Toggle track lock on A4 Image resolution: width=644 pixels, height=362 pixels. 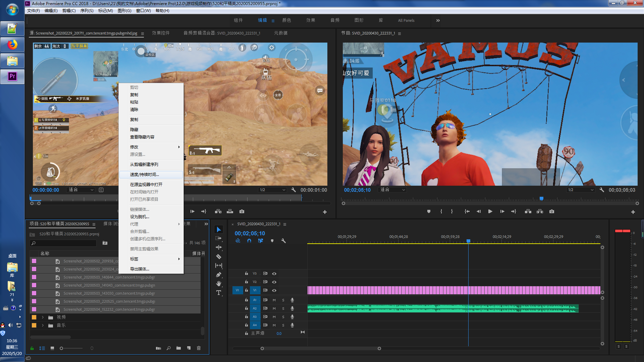pos(246,325)
